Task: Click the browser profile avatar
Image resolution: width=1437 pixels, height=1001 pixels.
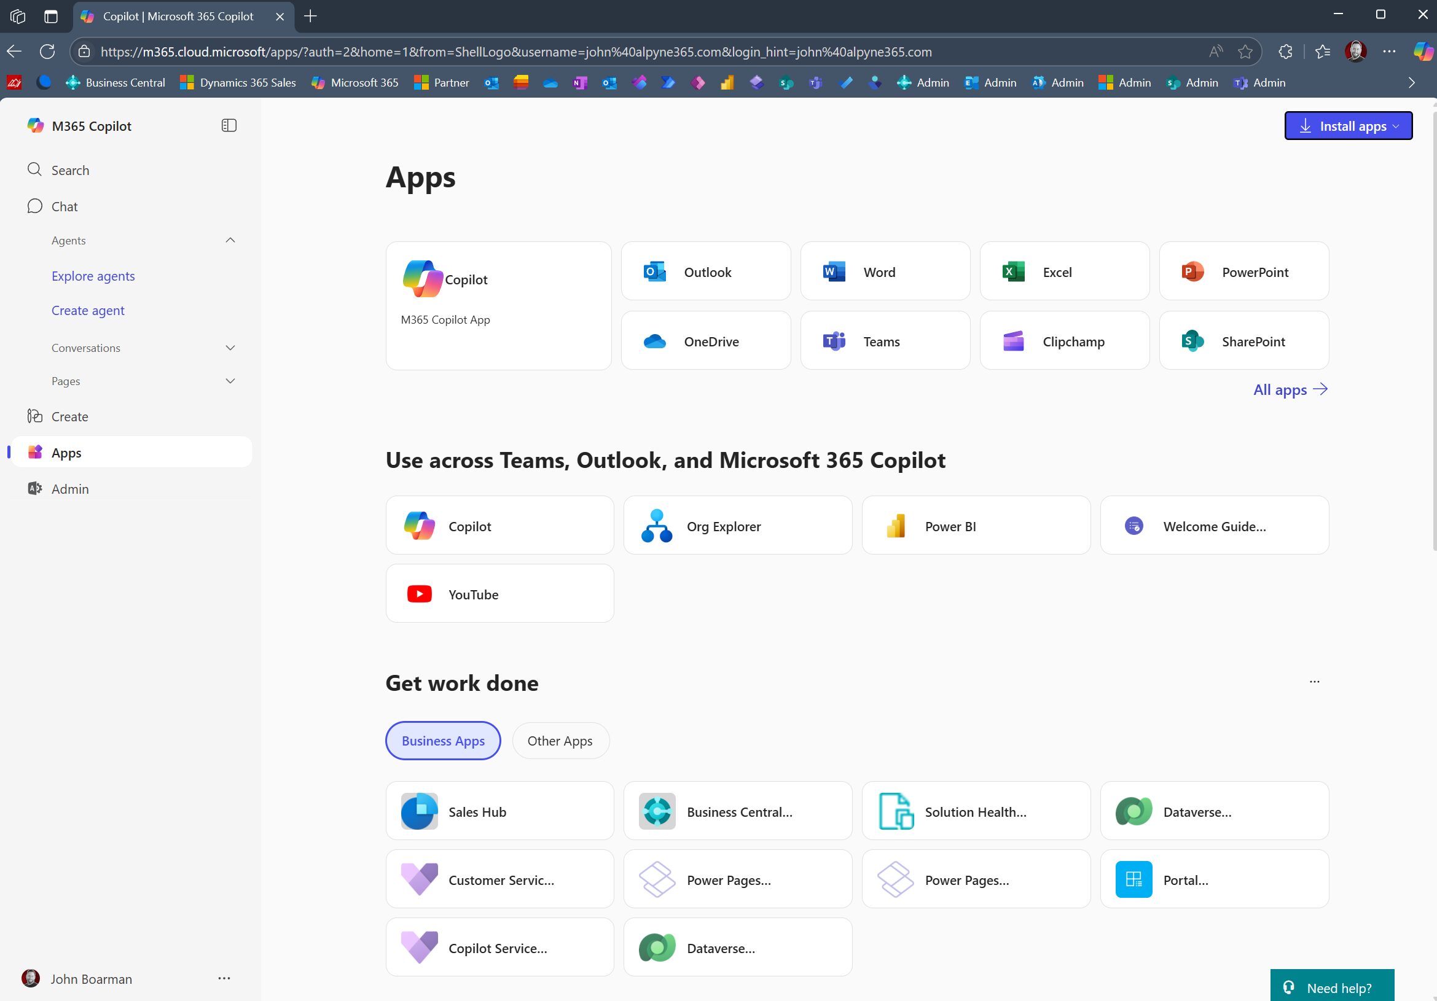Action: [x=1356, y=52]
